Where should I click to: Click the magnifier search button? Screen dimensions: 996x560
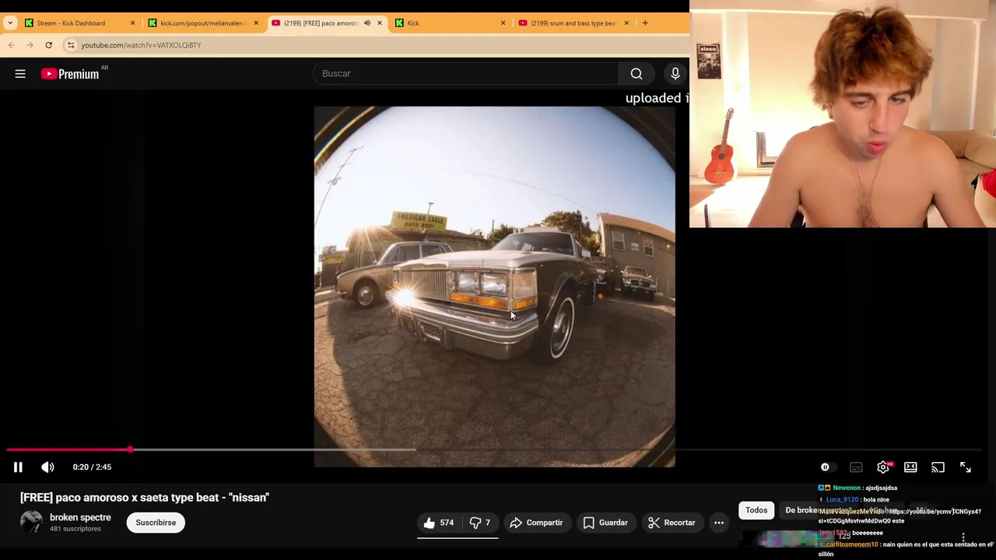637,74
